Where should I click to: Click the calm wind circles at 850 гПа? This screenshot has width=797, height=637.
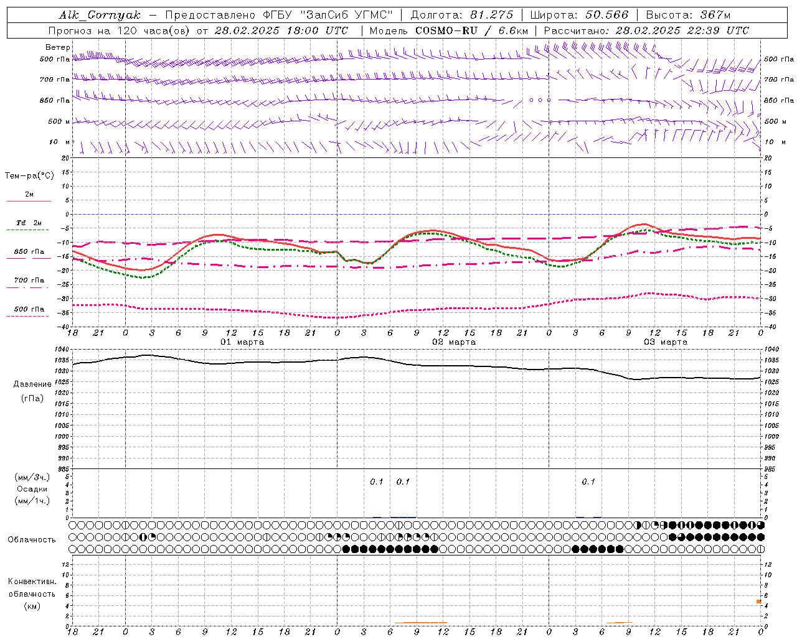pyautogui.click(x=540, y=100)
